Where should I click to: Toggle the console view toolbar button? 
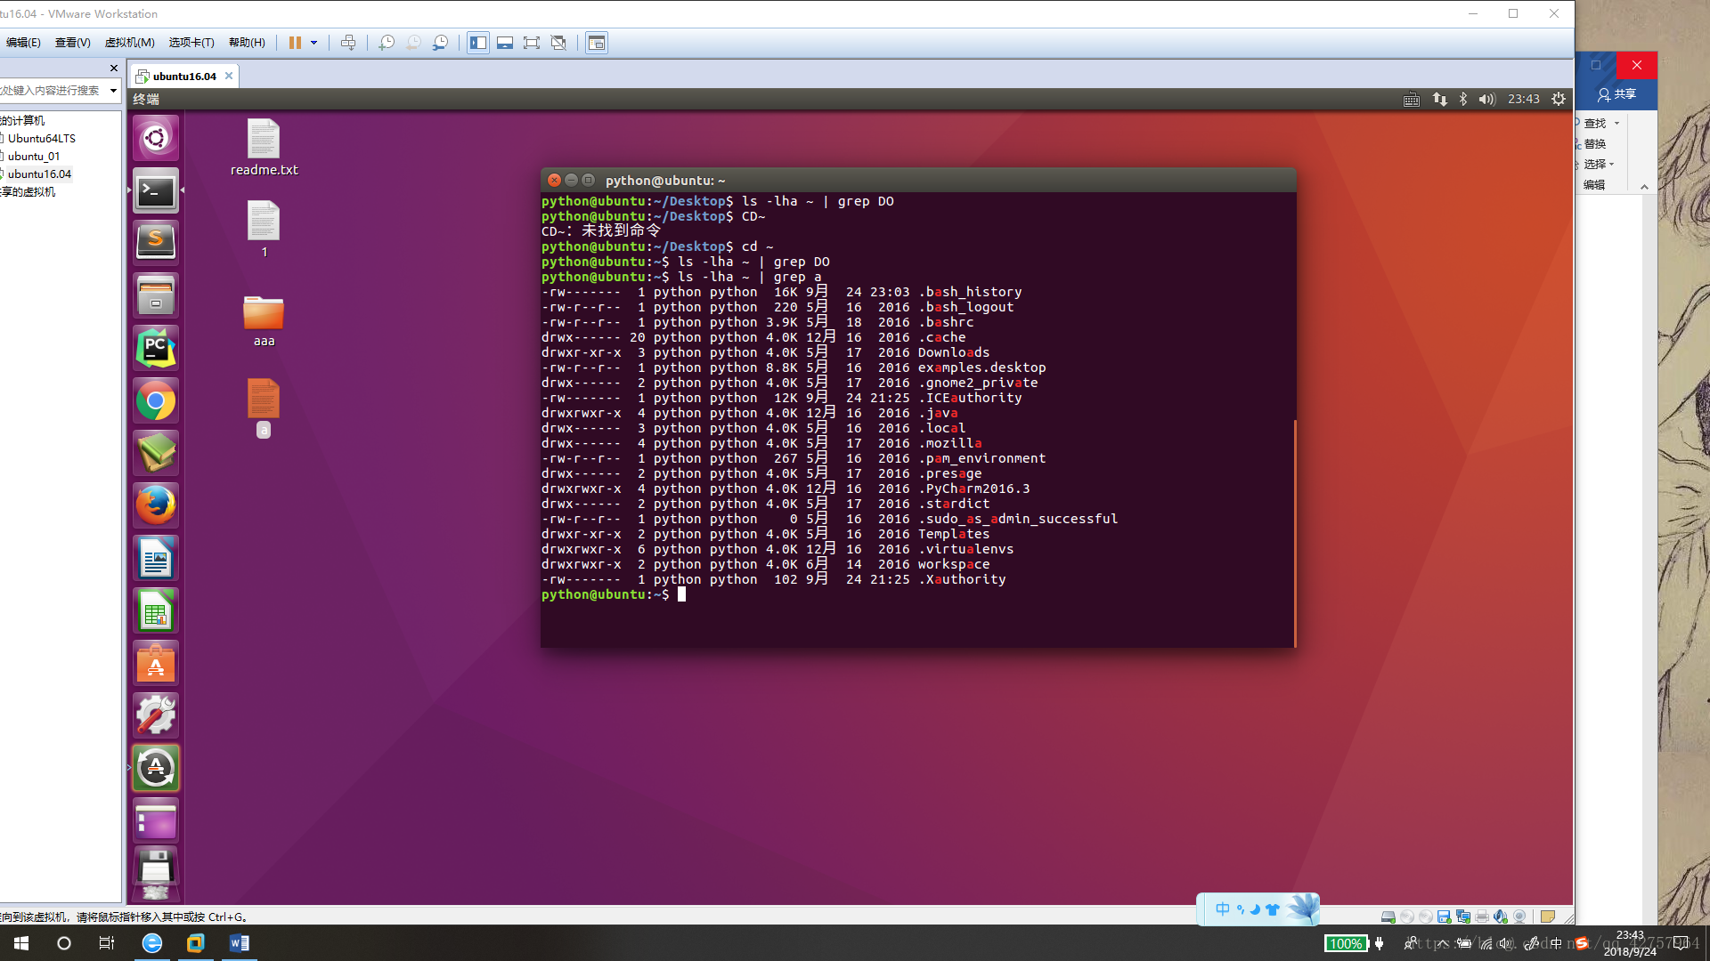pyautogui.click(x=597, y=43)
